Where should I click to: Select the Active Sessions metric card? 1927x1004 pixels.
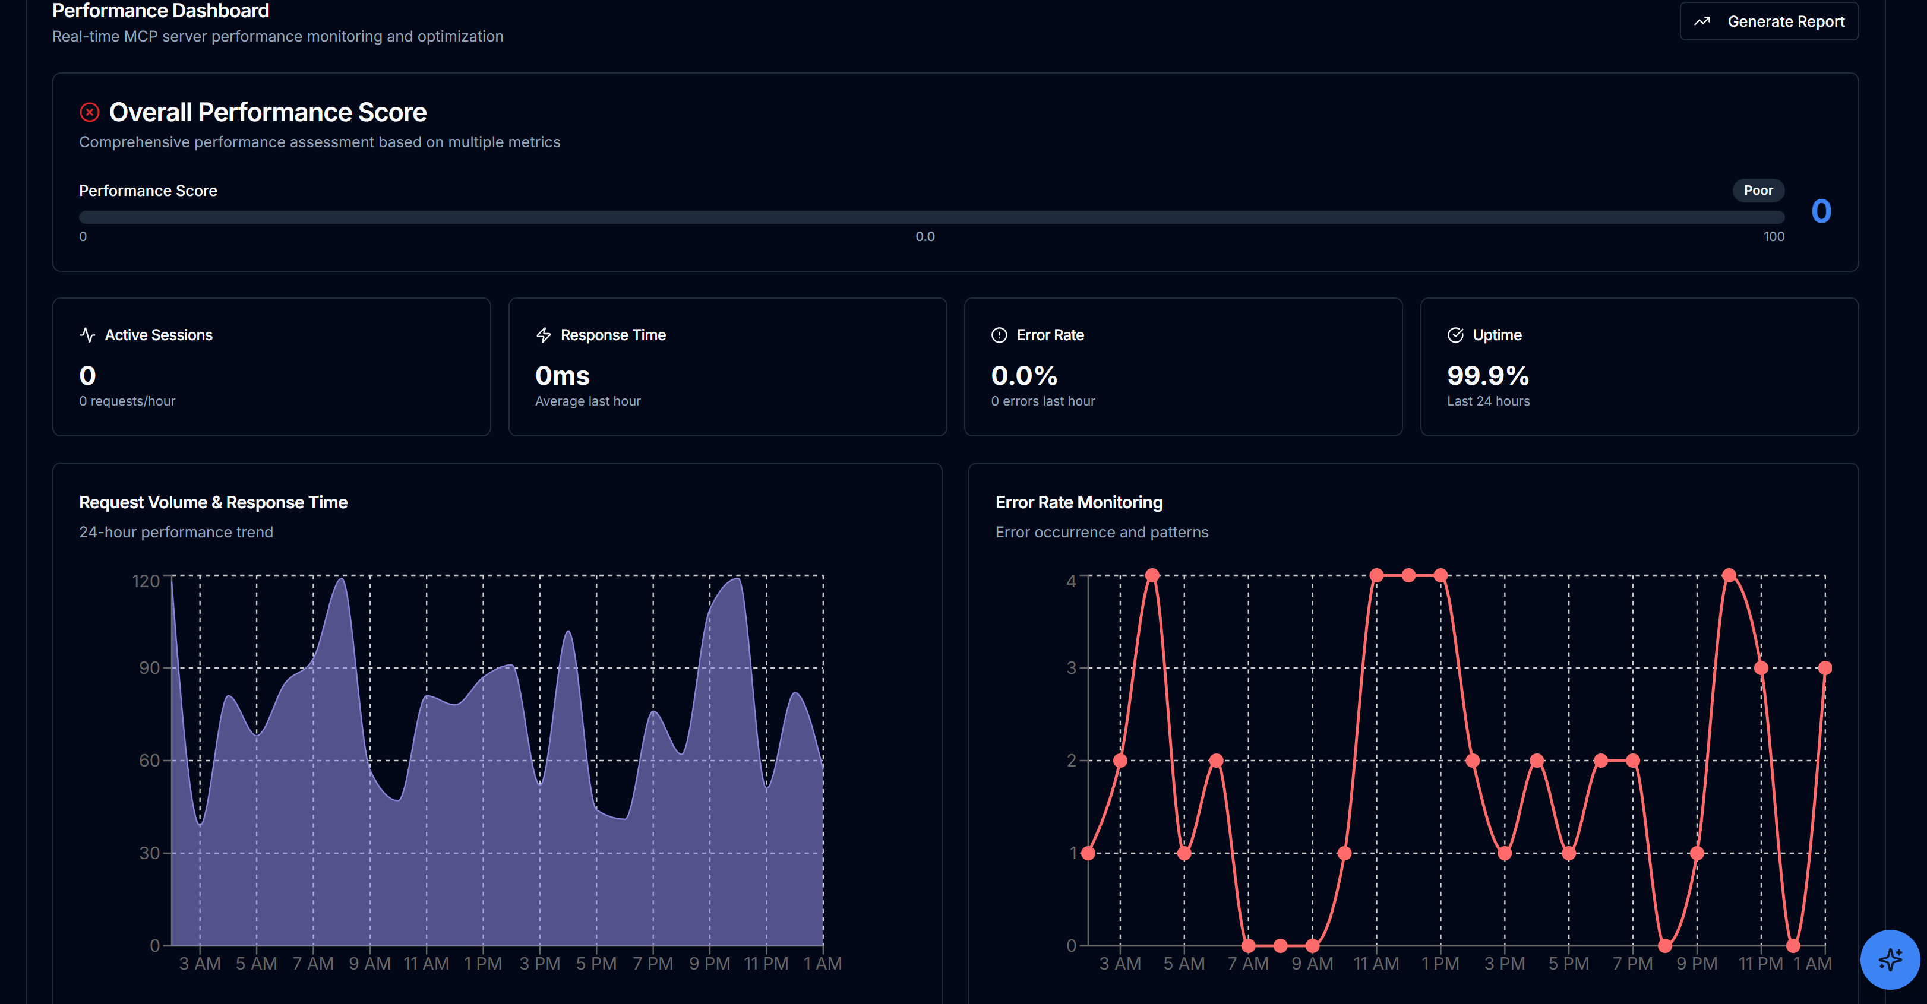click(271, 367)
